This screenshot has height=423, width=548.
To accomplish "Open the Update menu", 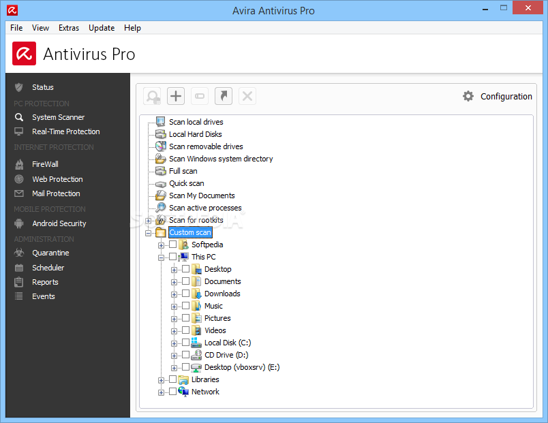I will 102,28.
